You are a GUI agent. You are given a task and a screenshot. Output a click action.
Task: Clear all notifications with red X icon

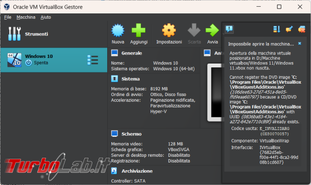[302, 29]
